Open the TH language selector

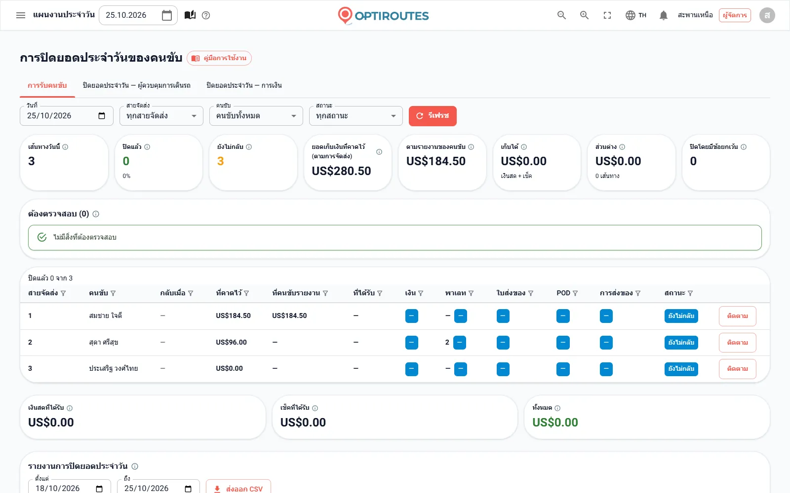coord(636,15)
